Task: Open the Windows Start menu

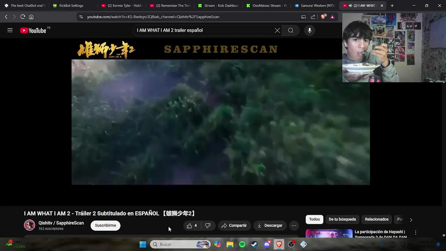Action: [143, 244]
